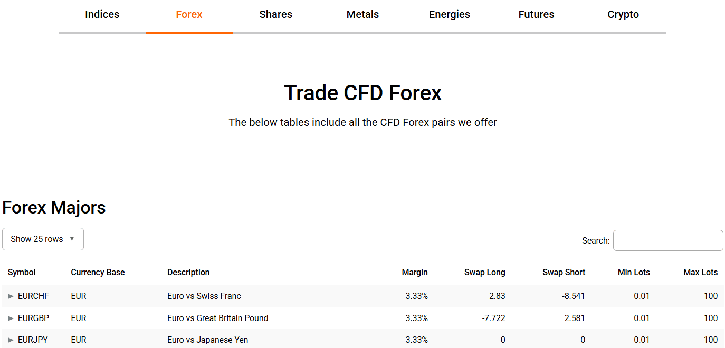Sort table by Symbol column
Viewport: 725px width, 348px height.
[x=22, y=272]
